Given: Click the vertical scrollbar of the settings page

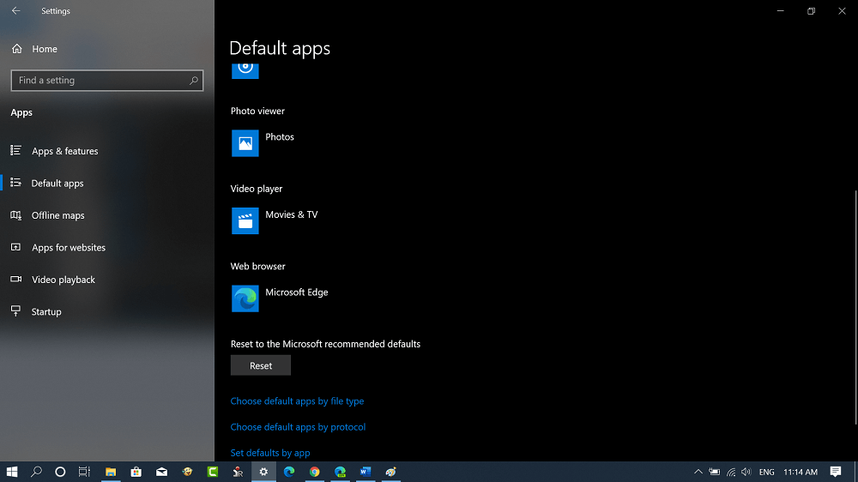Looking at the screenshot, I should coord(855,308).
